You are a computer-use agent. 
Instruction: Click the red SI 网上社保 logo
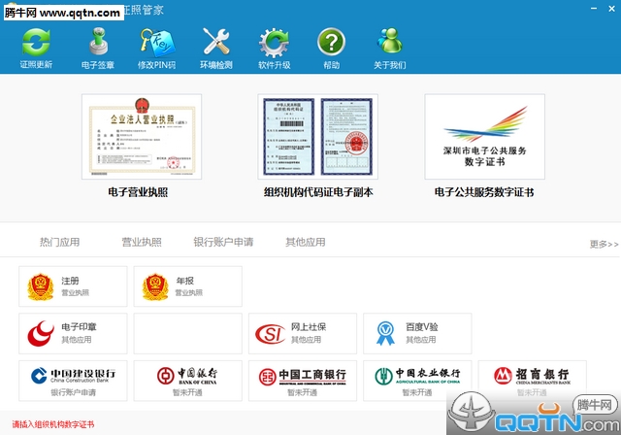[x=270, y=334]
